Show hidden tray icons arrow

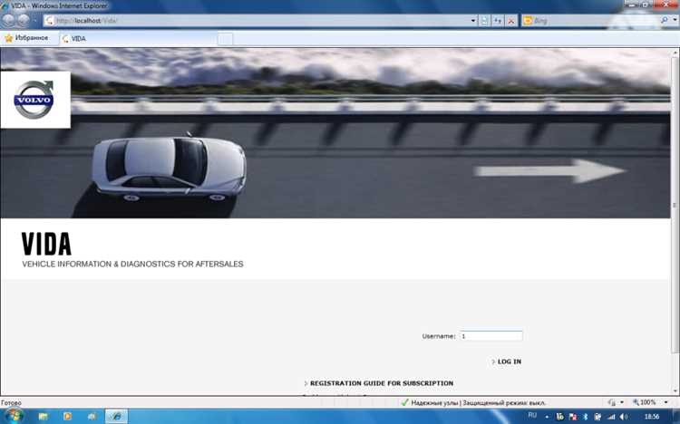point(547,417)
